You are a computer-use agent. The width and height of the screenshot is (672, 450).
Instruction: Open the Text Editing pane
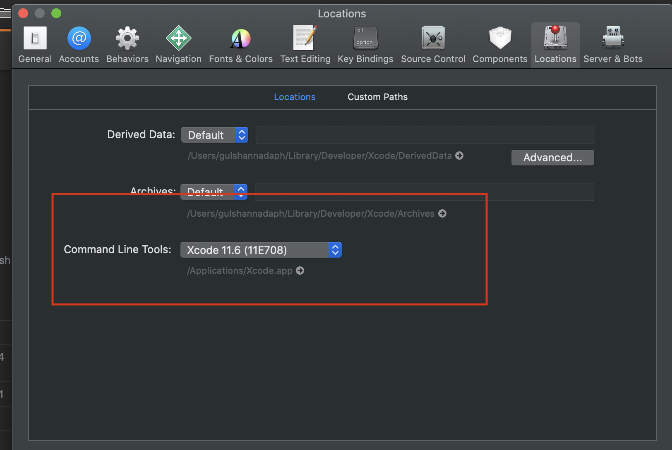(305, 45)
